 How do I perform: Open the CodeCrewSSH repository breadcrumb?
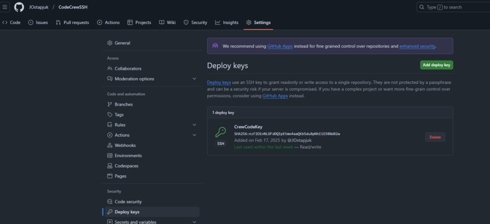(73, 7)
